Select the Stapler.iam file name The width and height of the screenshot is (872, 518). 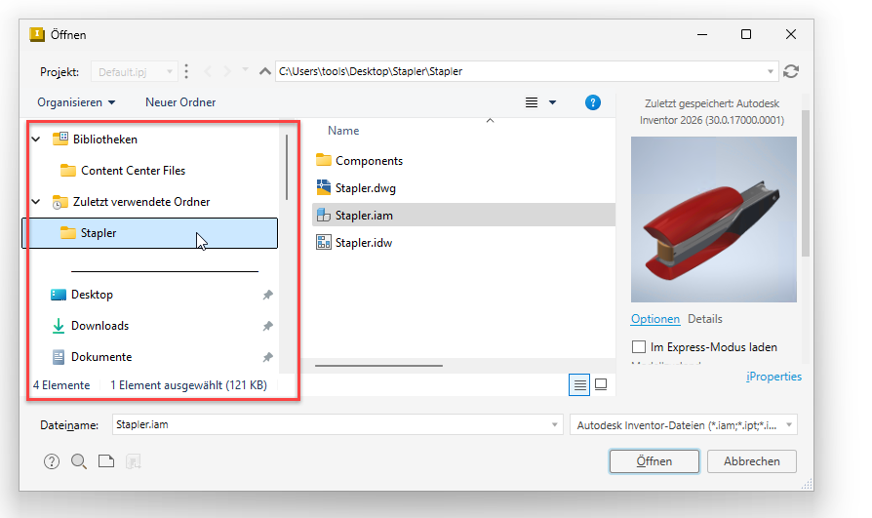(x=364, y=216)
